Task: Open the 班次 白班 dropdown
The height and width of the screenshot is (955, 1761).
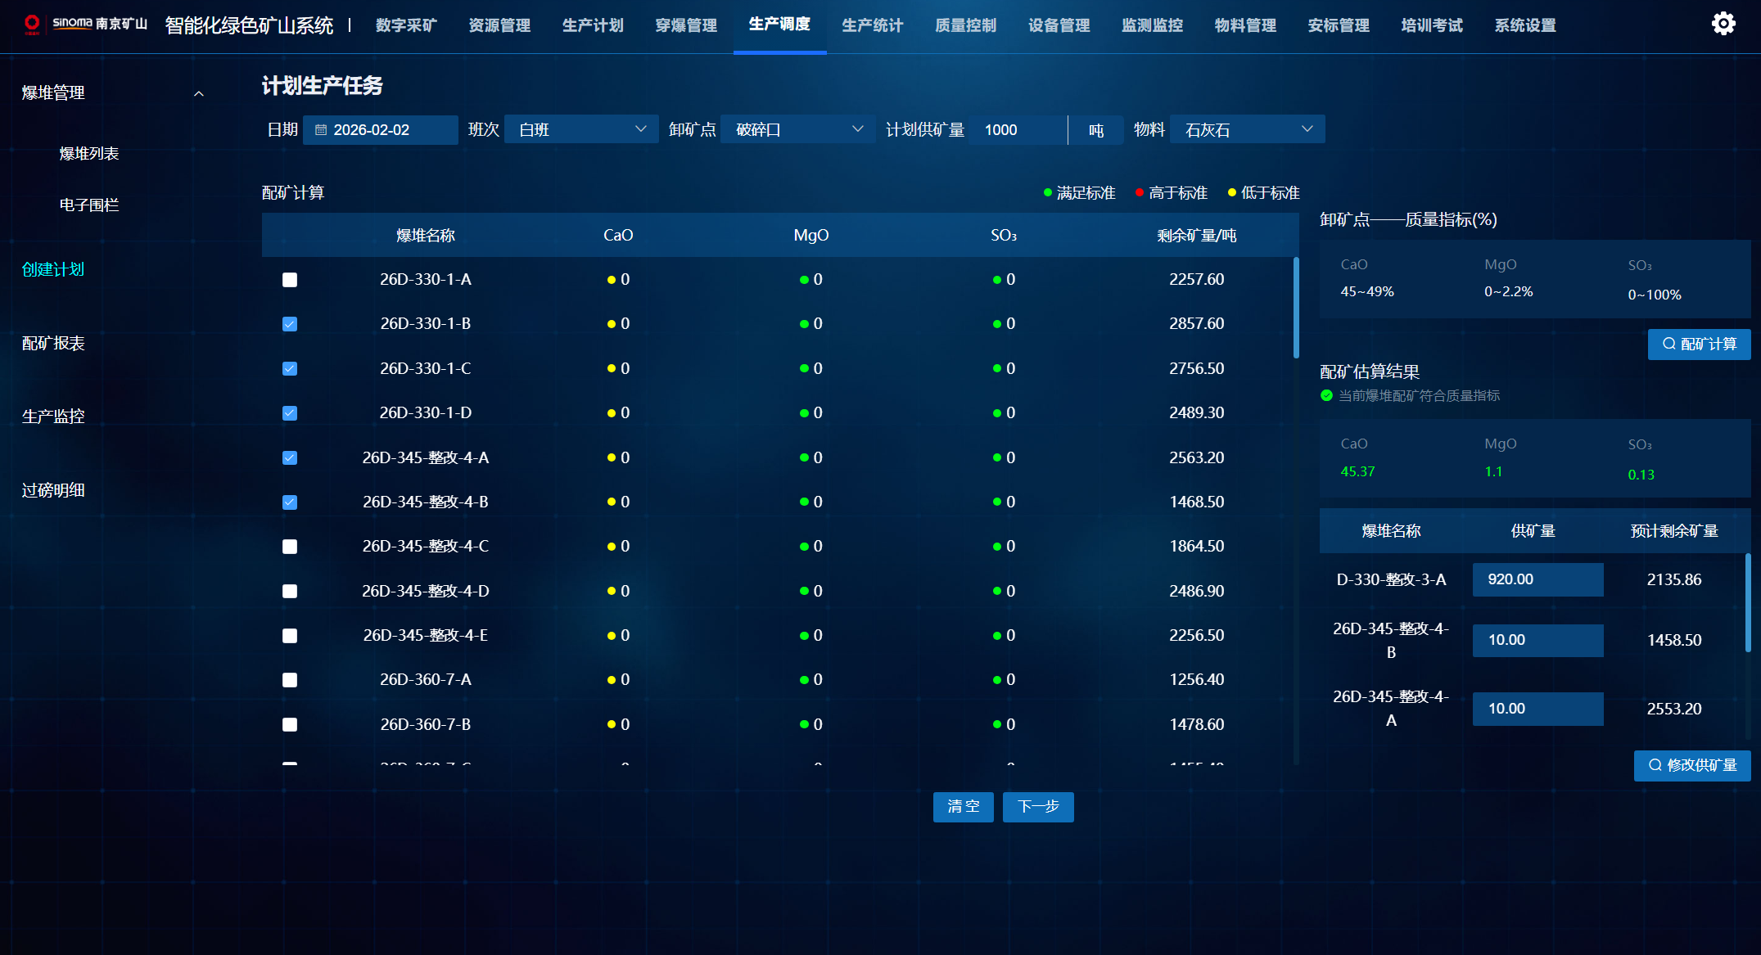Action: click(581, 129)
